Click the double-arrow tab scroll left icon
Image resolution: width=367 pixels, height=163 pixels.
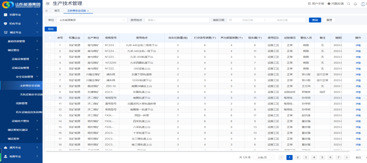(47, 11)
